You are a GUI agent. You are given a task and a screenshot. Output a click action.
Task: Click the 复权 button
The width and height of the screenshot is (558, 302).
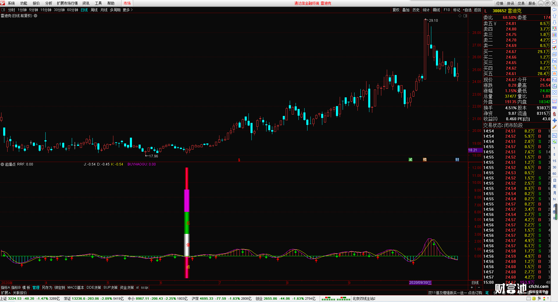pyautogui.click(x=396, y=10)
